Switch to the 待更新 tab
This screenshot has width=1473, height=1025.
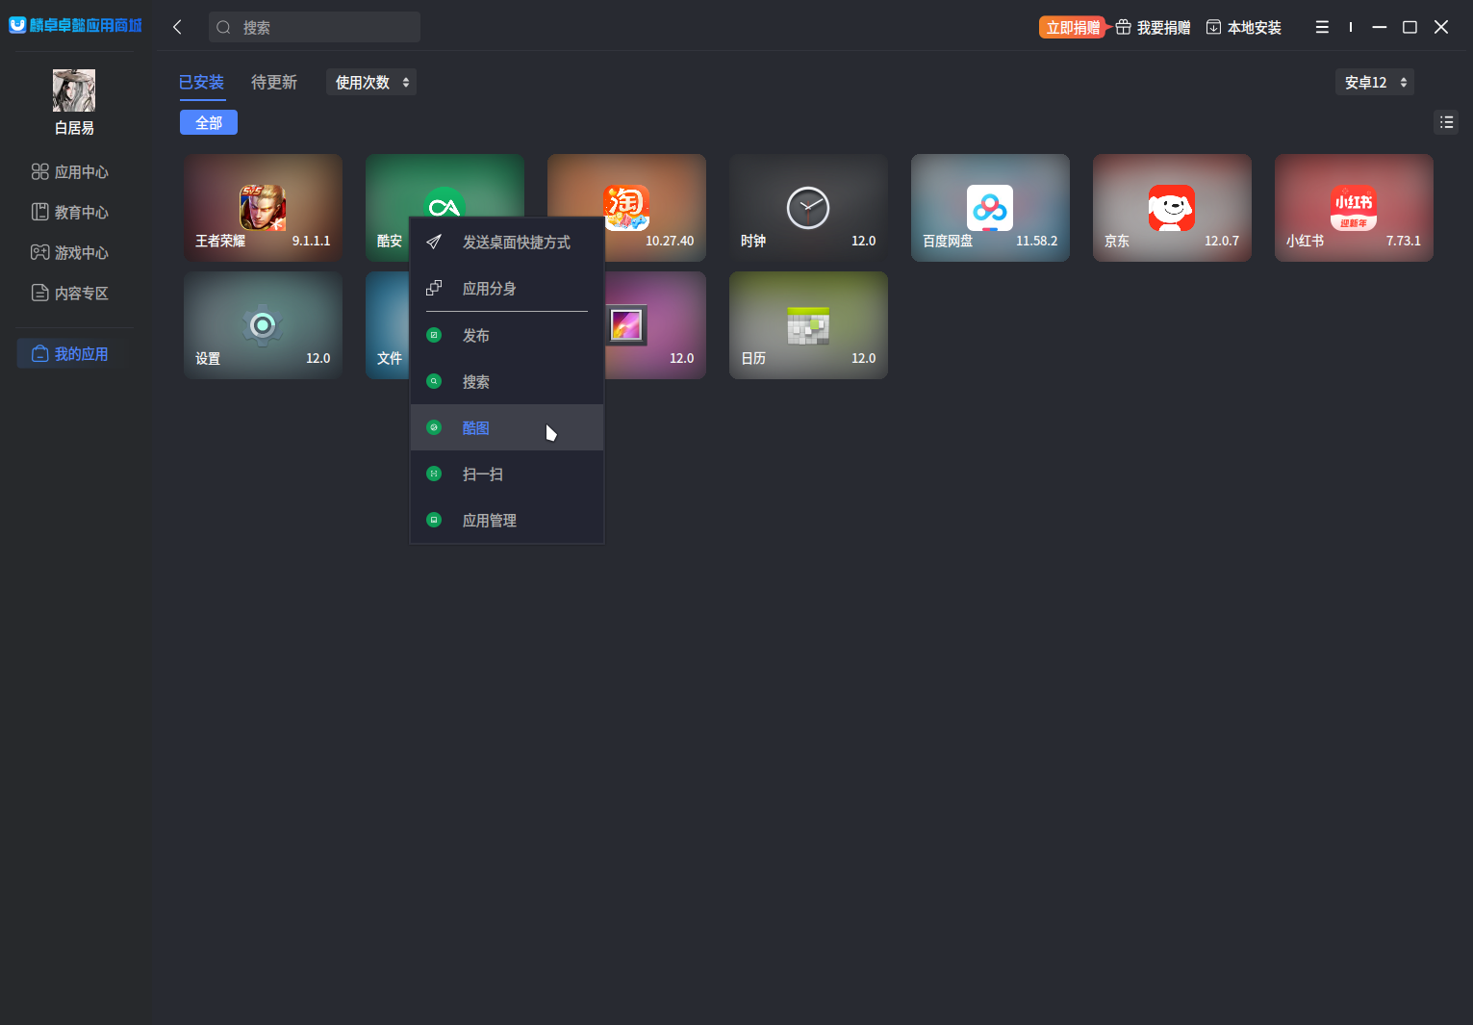click(x=274, y=83)
